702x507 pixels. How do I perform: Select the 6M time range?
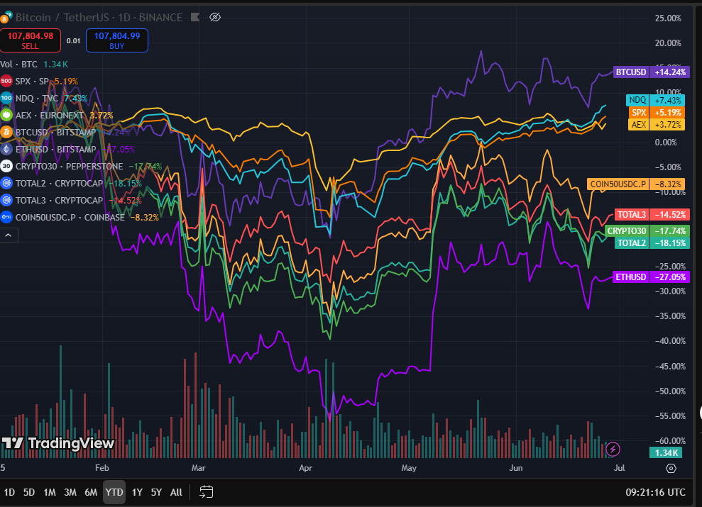pyautogui.click(x=91, y=492)
